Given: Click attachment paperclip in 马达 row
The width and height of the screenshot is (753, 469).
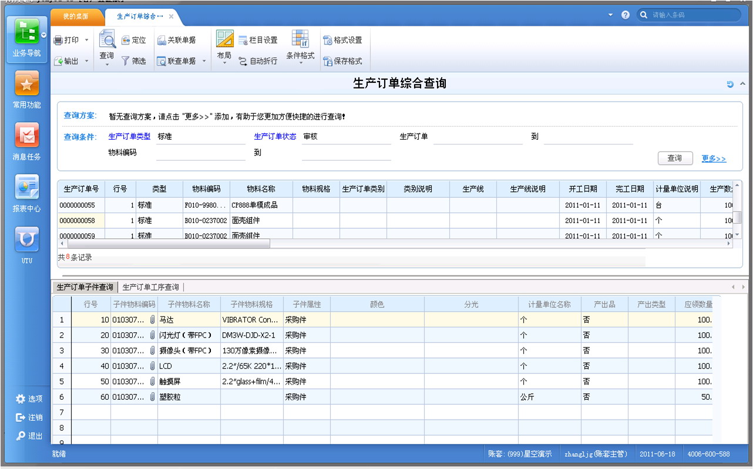Looking at the screenshot, I should tap(152, 320).
